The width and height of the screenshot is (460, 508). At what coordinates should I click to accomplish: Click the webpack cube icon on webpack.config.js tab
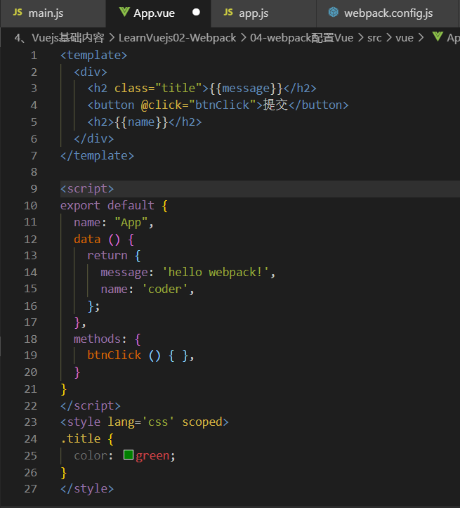(334, 13)
